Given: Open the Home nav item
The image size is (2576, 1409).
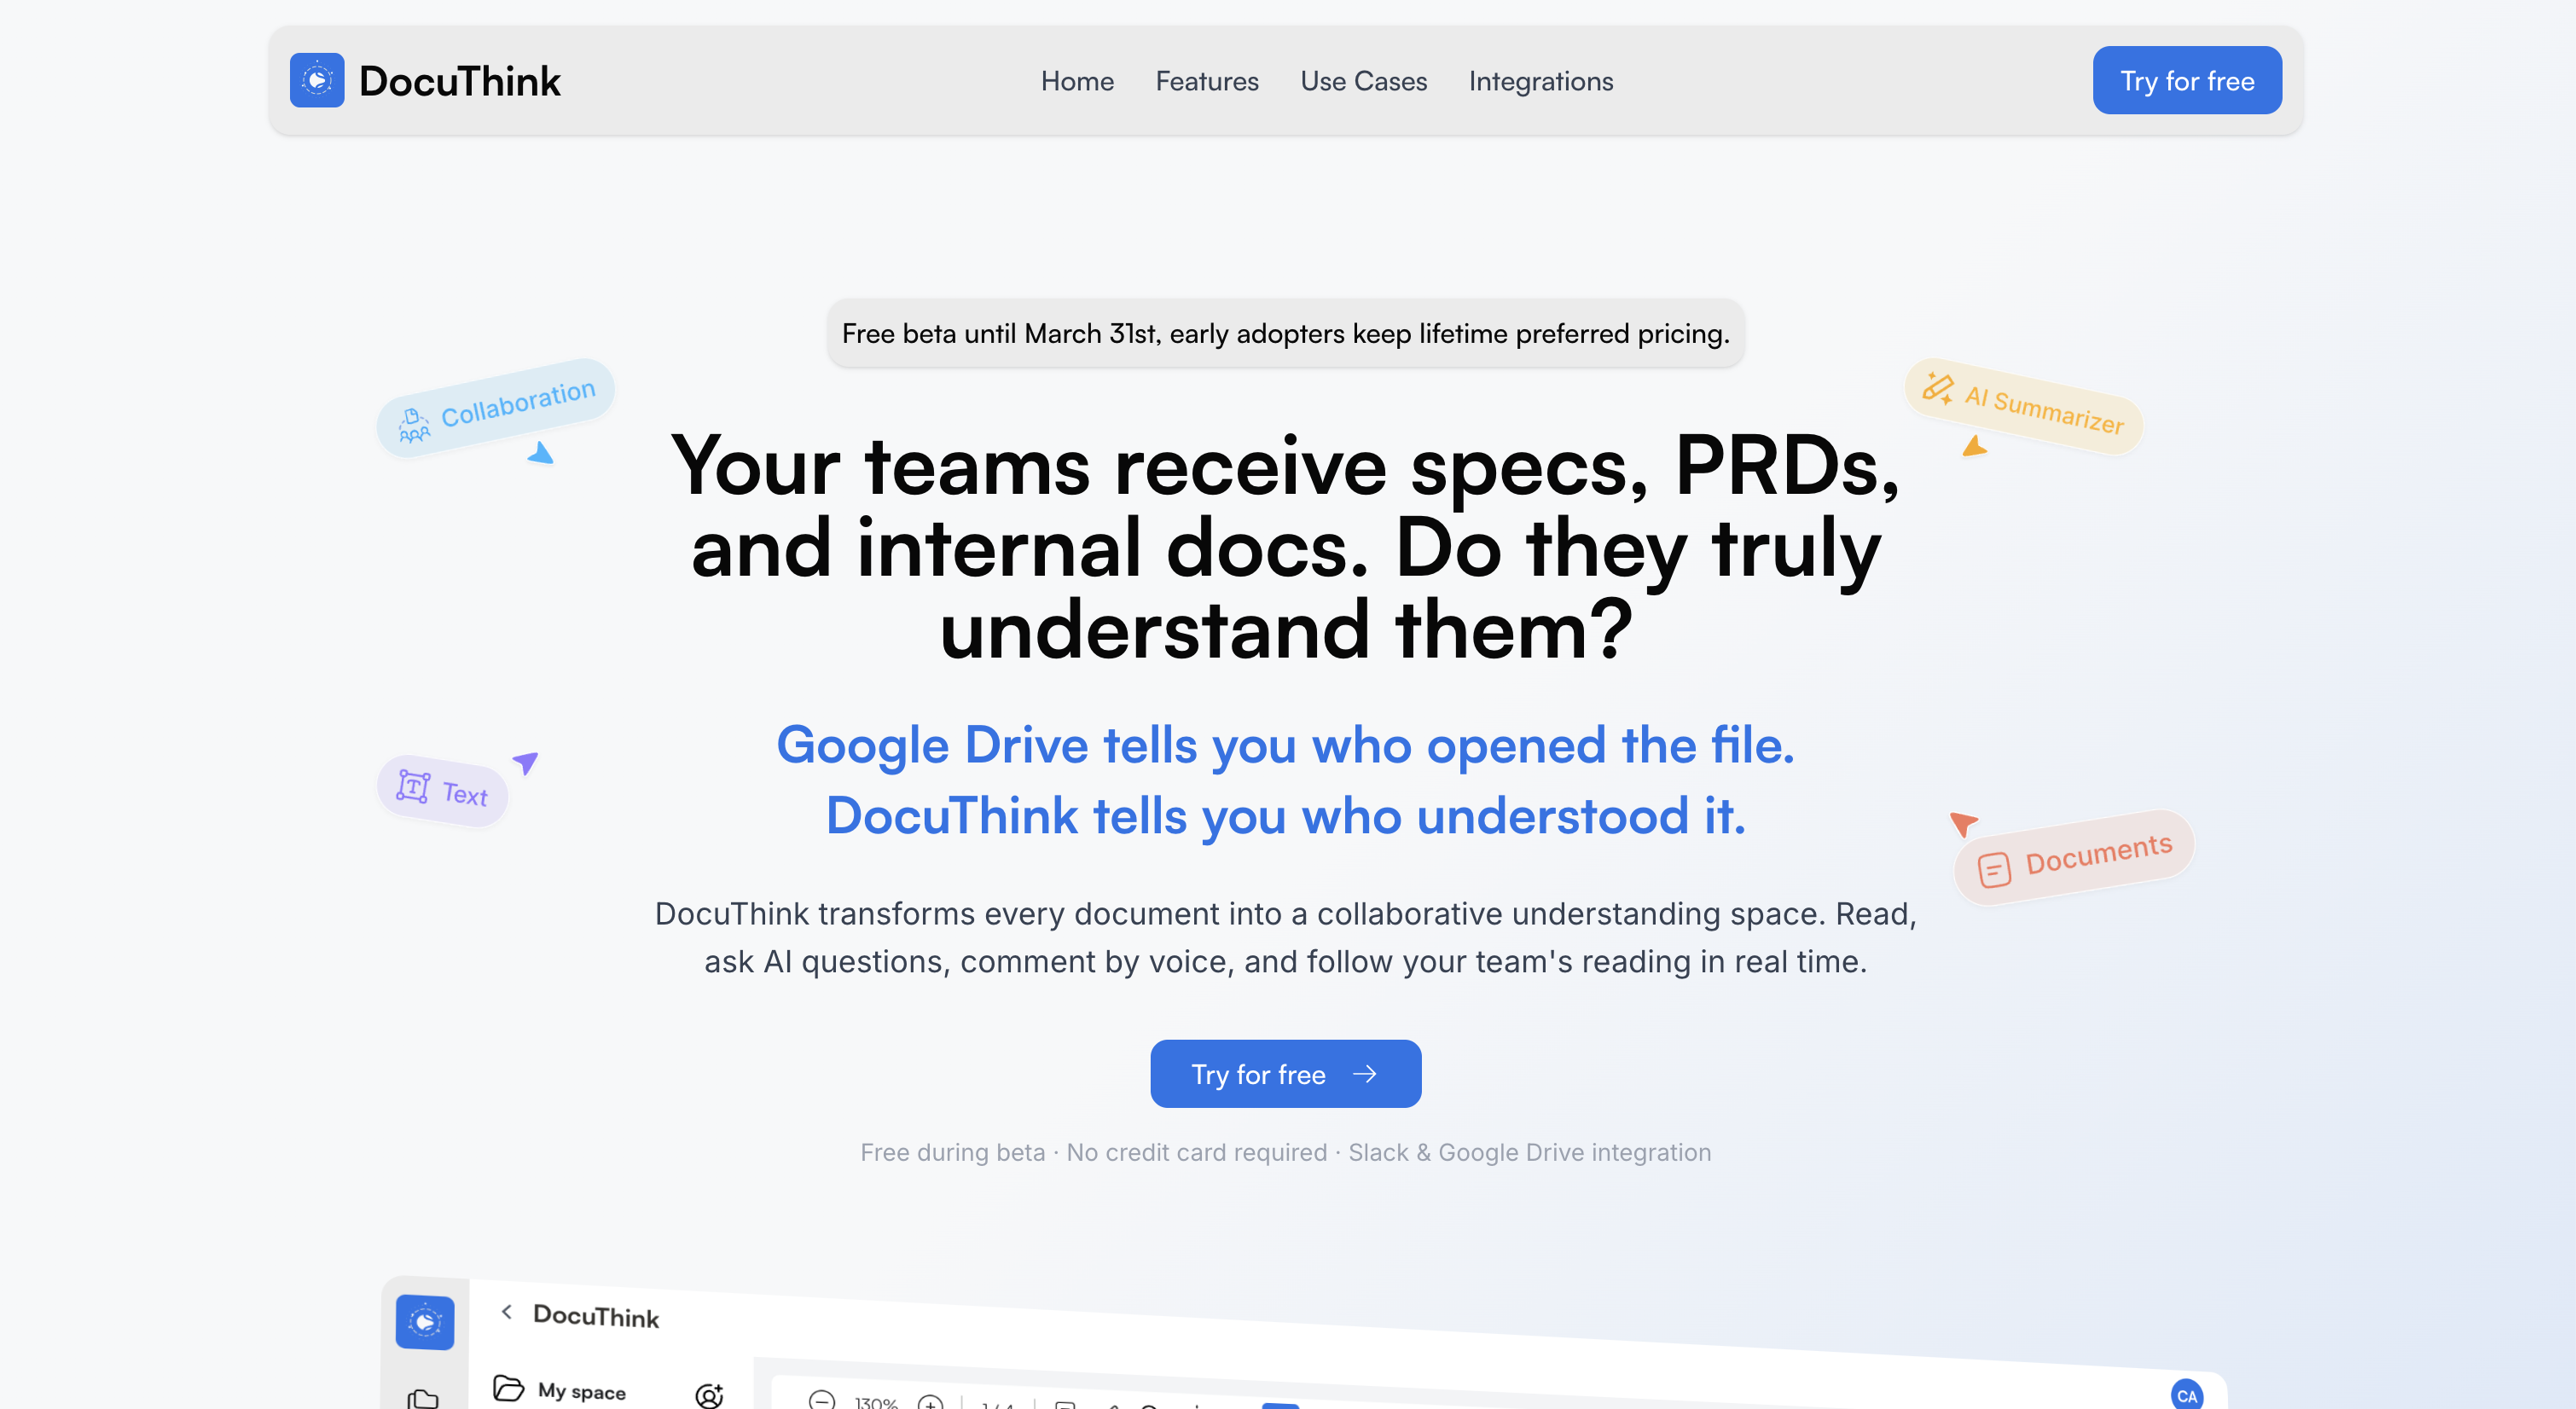Looking at the screenshot, I should 1077,81.
